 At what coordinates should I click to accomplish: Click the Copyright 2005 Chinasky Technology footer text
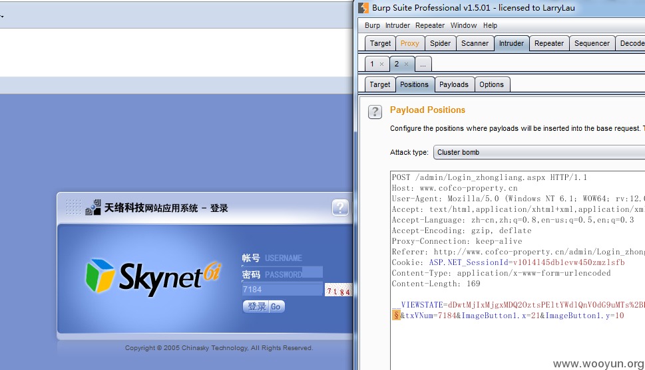(x=219, y=348)
